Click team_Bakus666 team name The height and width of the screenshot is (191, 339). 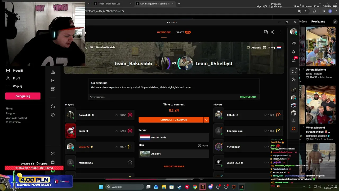tap(133, 63)
